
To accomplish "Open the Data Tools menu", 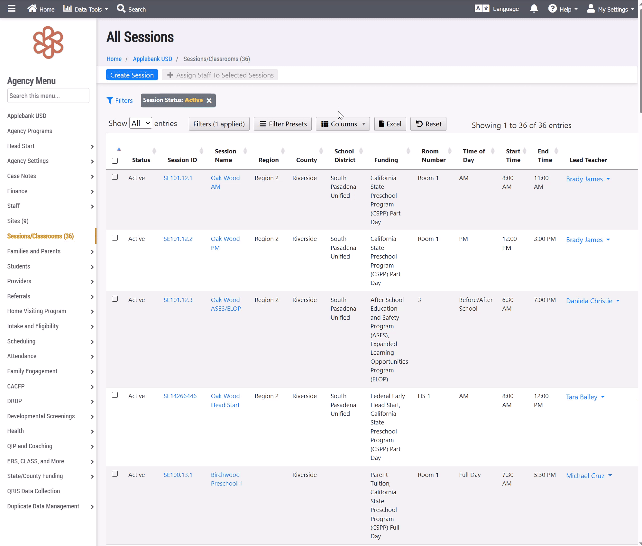I will click(86, 9).
